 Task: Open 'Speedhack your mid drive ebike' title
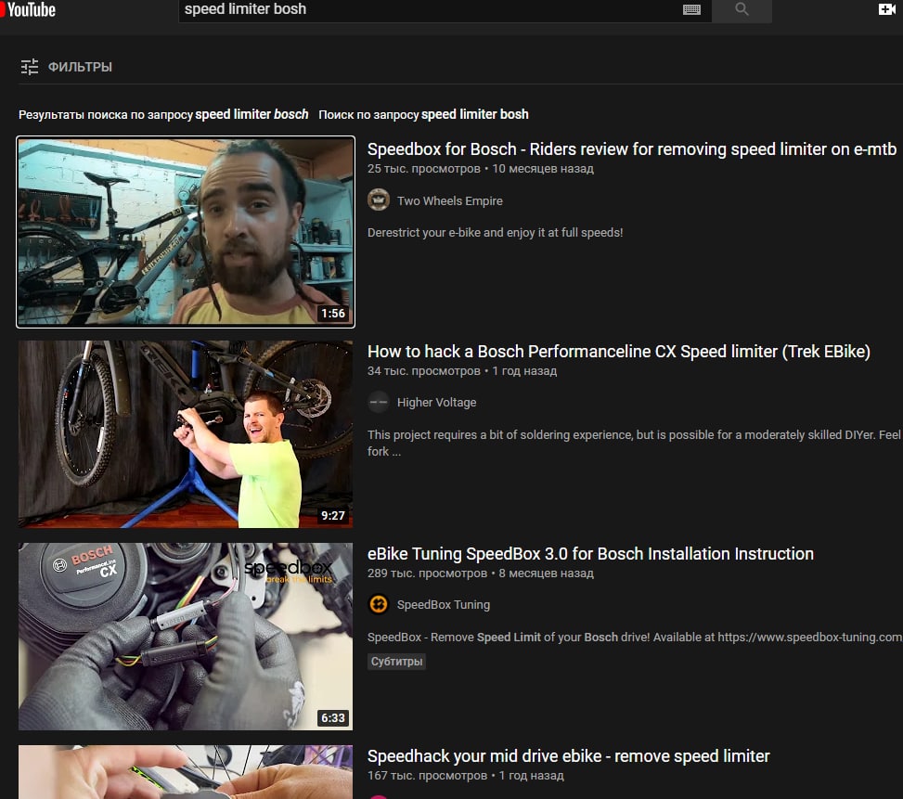pos(568,755)
